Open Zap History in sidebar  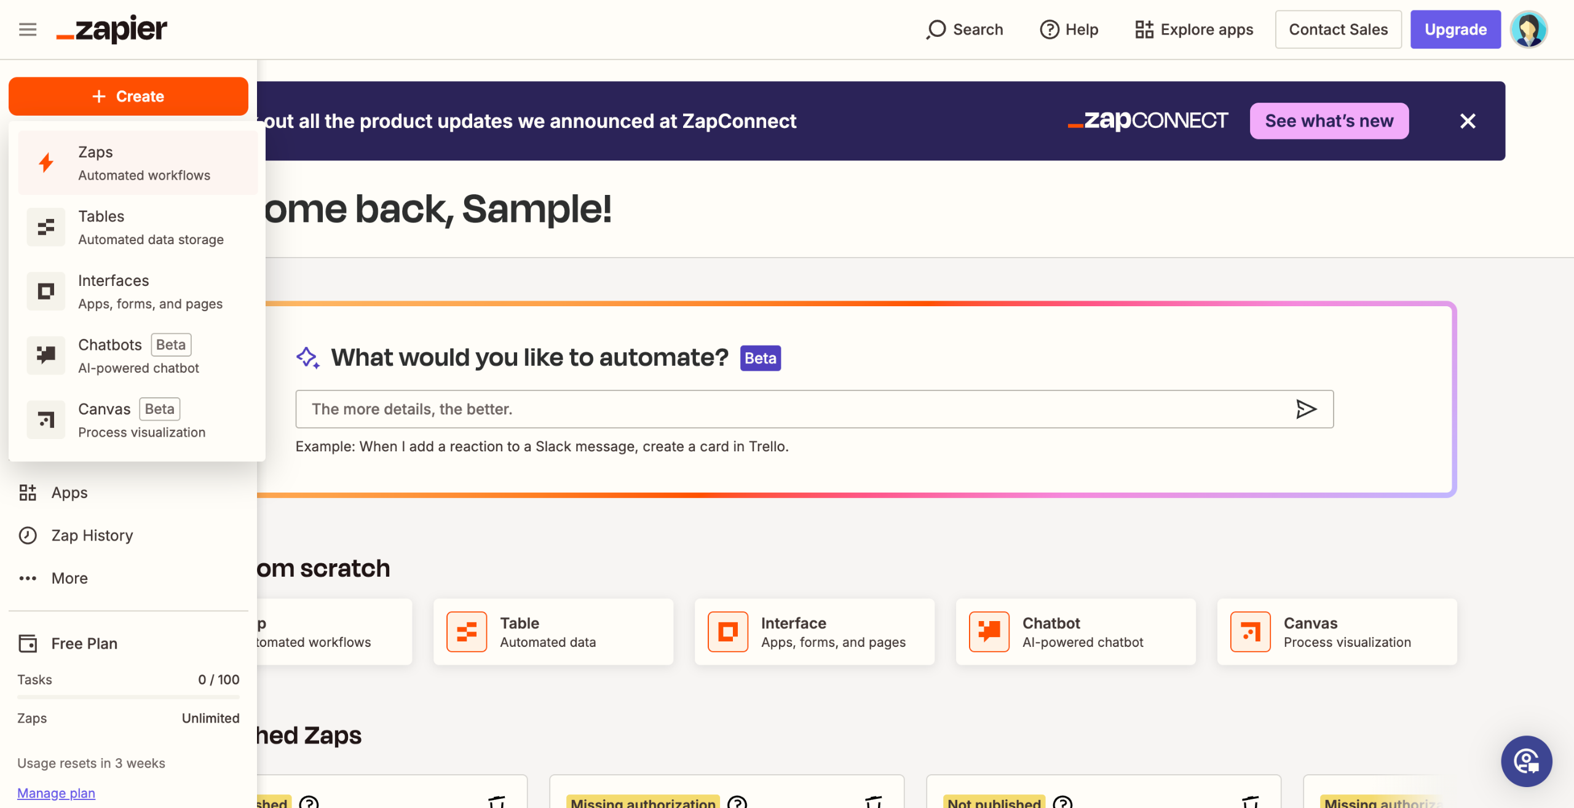coord(92,535)
